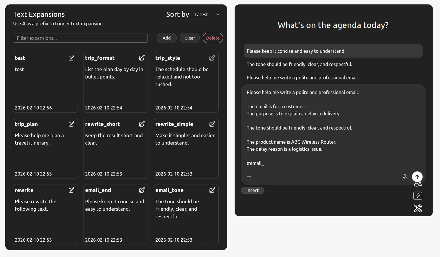440x257 pixels.
Task: Edit the rewrite_short expansion
Action: (x=142, y=124)
